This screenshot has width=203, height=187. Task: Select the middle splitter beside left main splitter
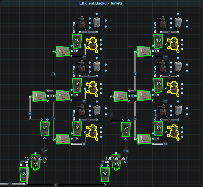[63, 96]
